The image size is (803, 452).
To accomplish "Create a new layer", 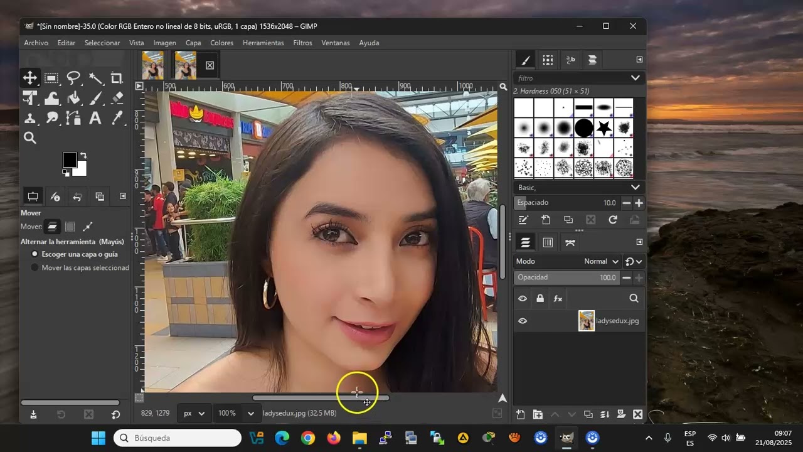I will click(x=520, y=414).
